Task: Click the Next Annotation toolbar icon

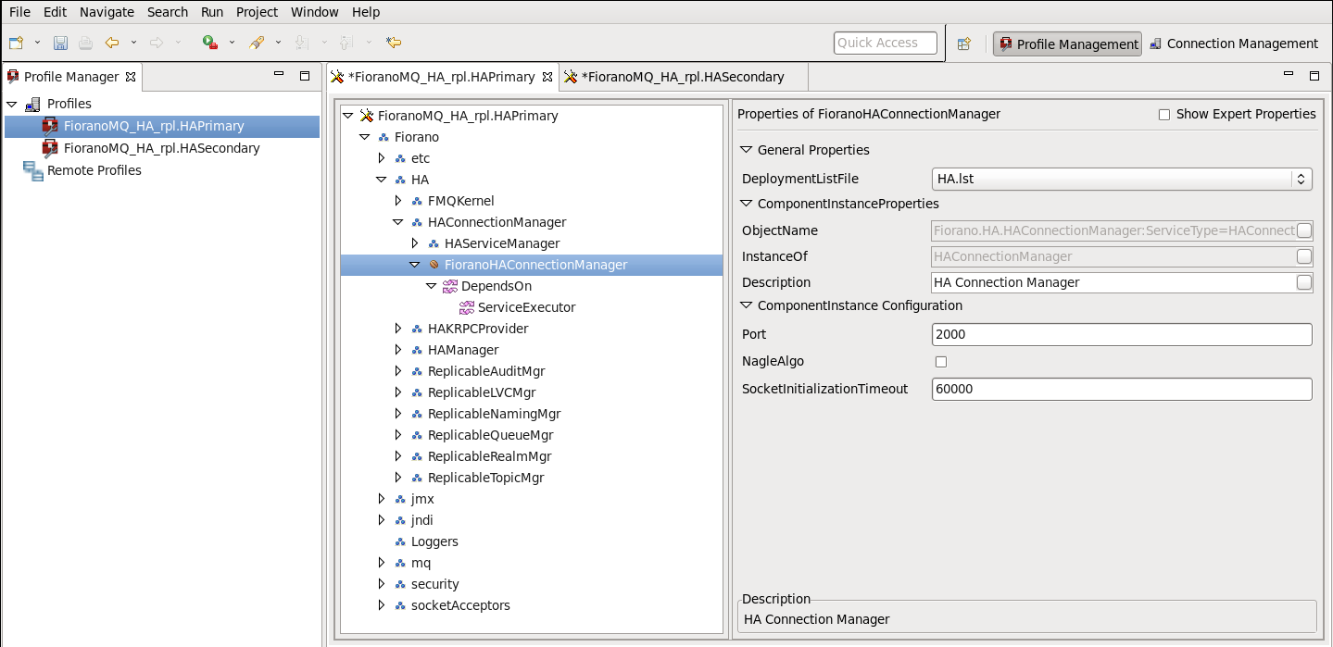Action: pyautogui.click(x=300, y=43)
